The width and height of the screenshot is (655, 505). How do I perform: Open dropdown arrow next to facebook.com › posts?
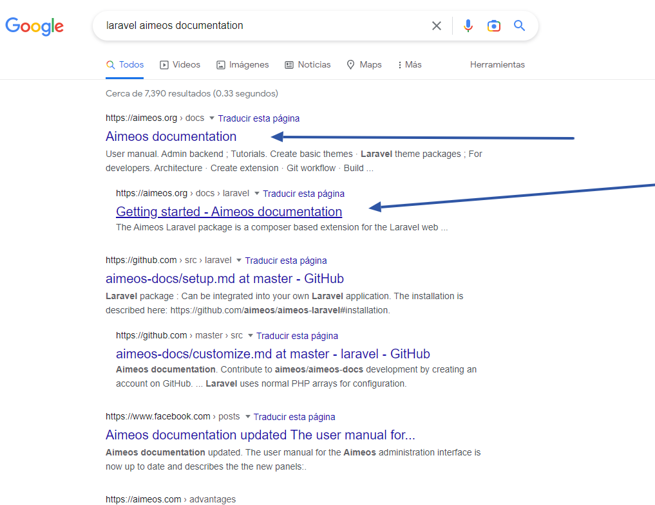(248, 416)
